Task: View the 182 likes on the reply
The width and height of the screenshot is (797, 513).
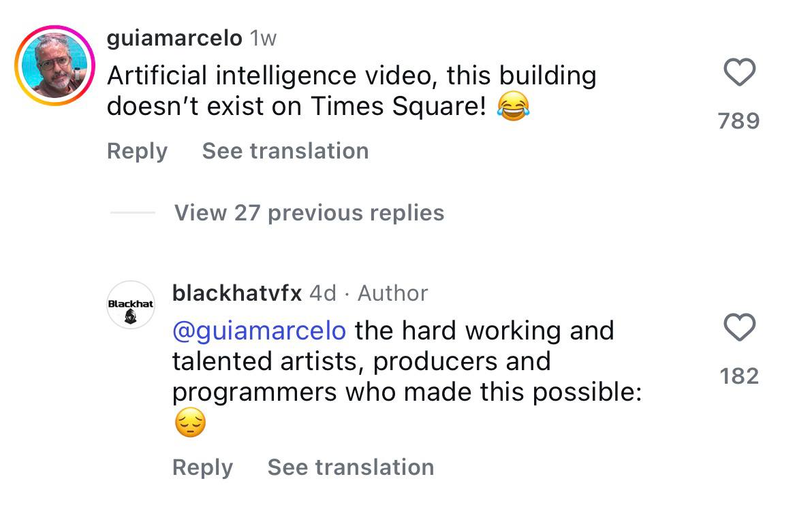Action: tap(739, 376)
